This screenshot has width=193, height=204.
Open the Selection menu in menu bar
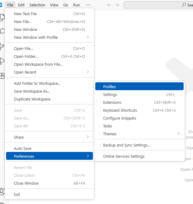click(x=37, y=5)
